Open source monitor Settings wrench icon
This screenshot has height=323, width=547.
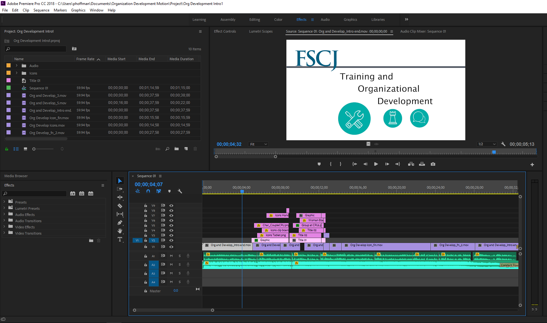coord(503,144)
